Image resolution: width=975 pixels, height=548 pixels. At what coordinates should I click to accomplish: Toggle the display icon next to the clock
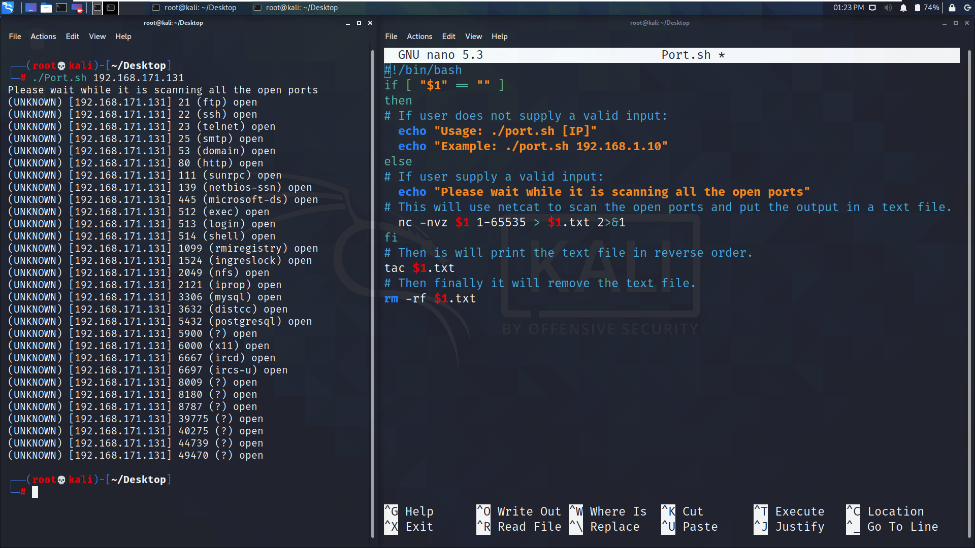[872, 8]
